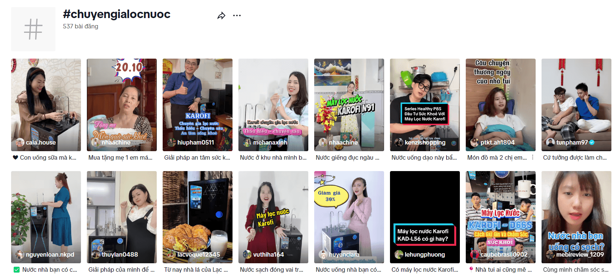The image size is (614, 278).
Task: Open caption 'Con uống sữa mà k...'
Action: (x=44, y=157)
